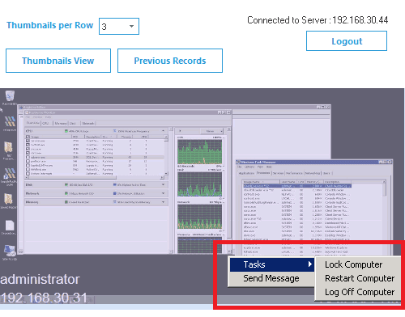Choose Restart Computer from submenu

coord(360,278)
